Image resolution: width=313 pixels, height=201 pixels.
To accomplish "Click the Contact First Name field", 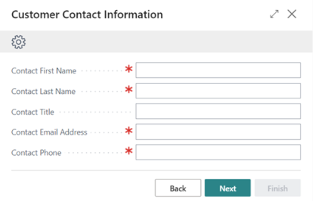I will (x=218, y=70).
